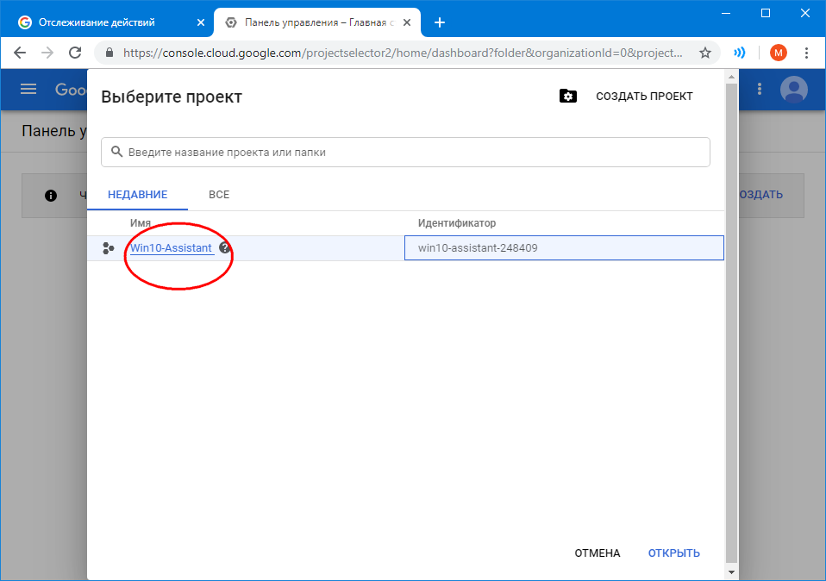Switch to Отслеживание действий browser tab
This screenshot has width=826, height=581.
point(105,22)
